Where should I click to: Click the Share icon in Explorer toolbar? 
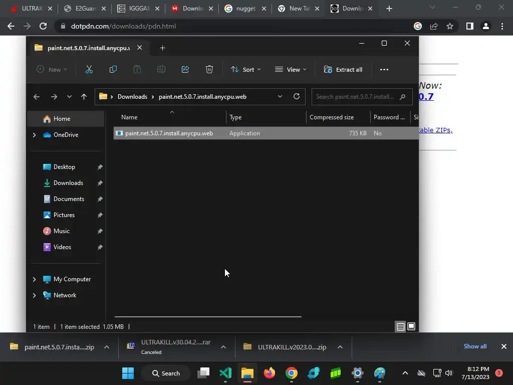coord(185,69)
